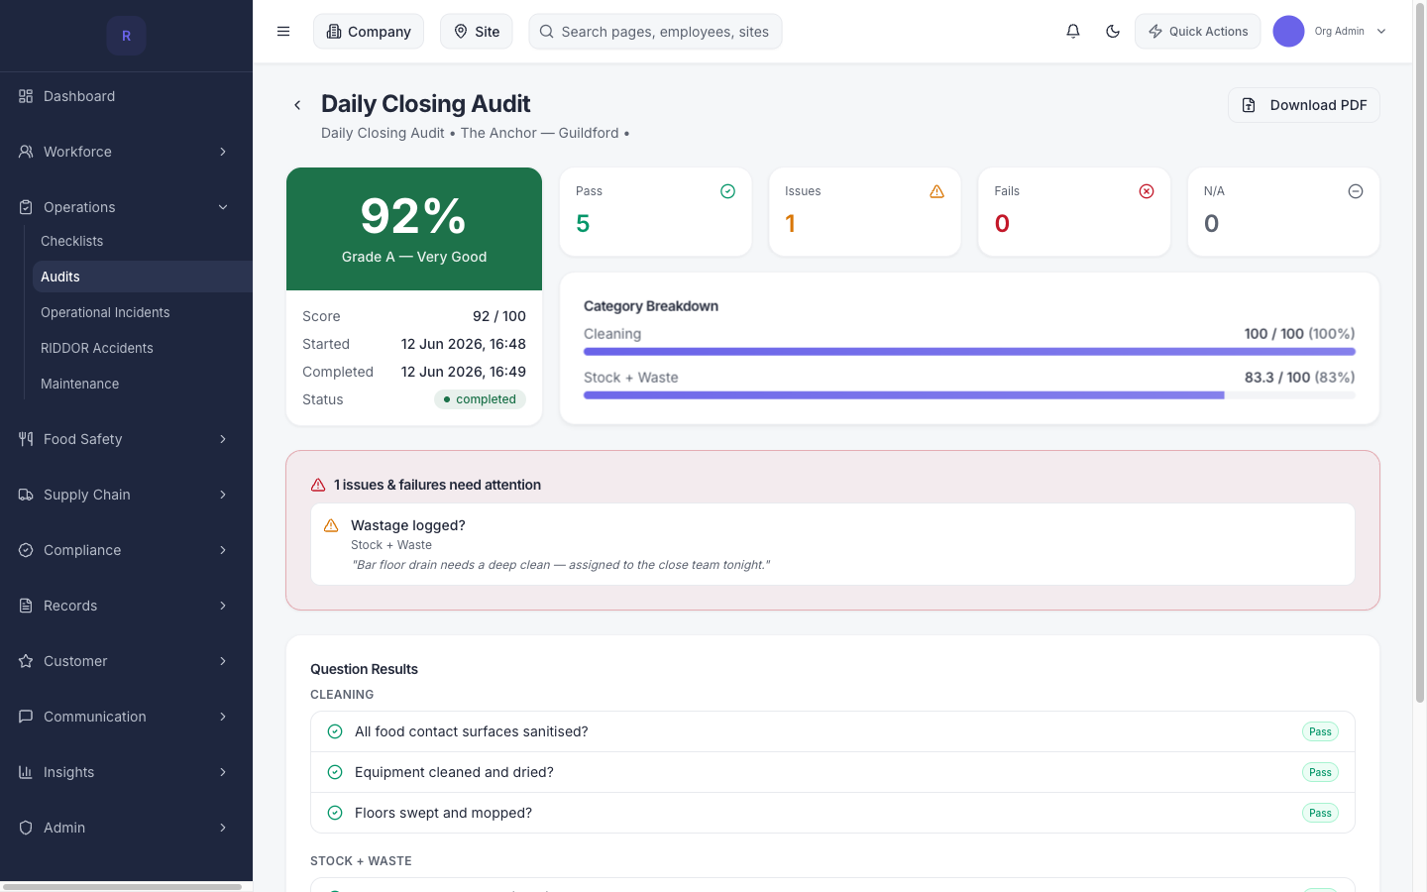This screenshot has height=892, width=1427.
Task: Collapse the Operations menu chevron
Action: [223, 207]
